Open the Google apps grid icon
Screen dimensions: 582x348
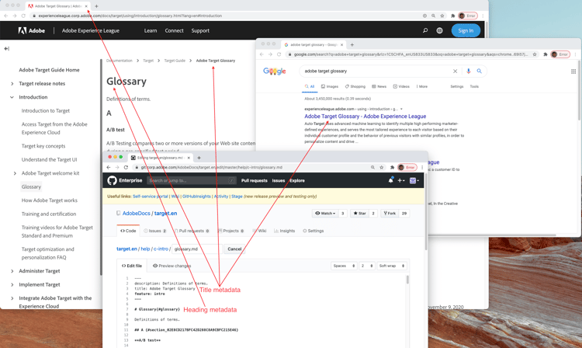573,71
